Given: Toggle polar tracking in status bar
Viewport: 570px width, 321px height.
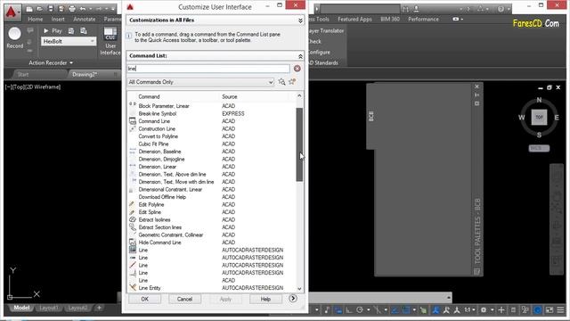Looking at the screenshot, I should (x=360, y=310).
